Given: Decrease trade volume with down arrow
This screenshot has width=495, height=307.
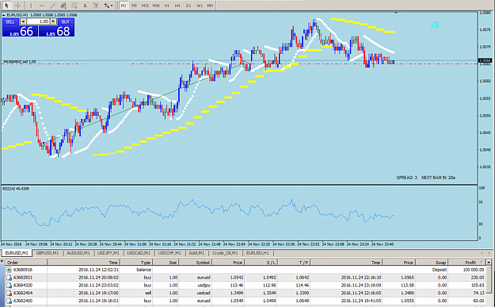Looking at the screenshot, I should tap(23, 21).
